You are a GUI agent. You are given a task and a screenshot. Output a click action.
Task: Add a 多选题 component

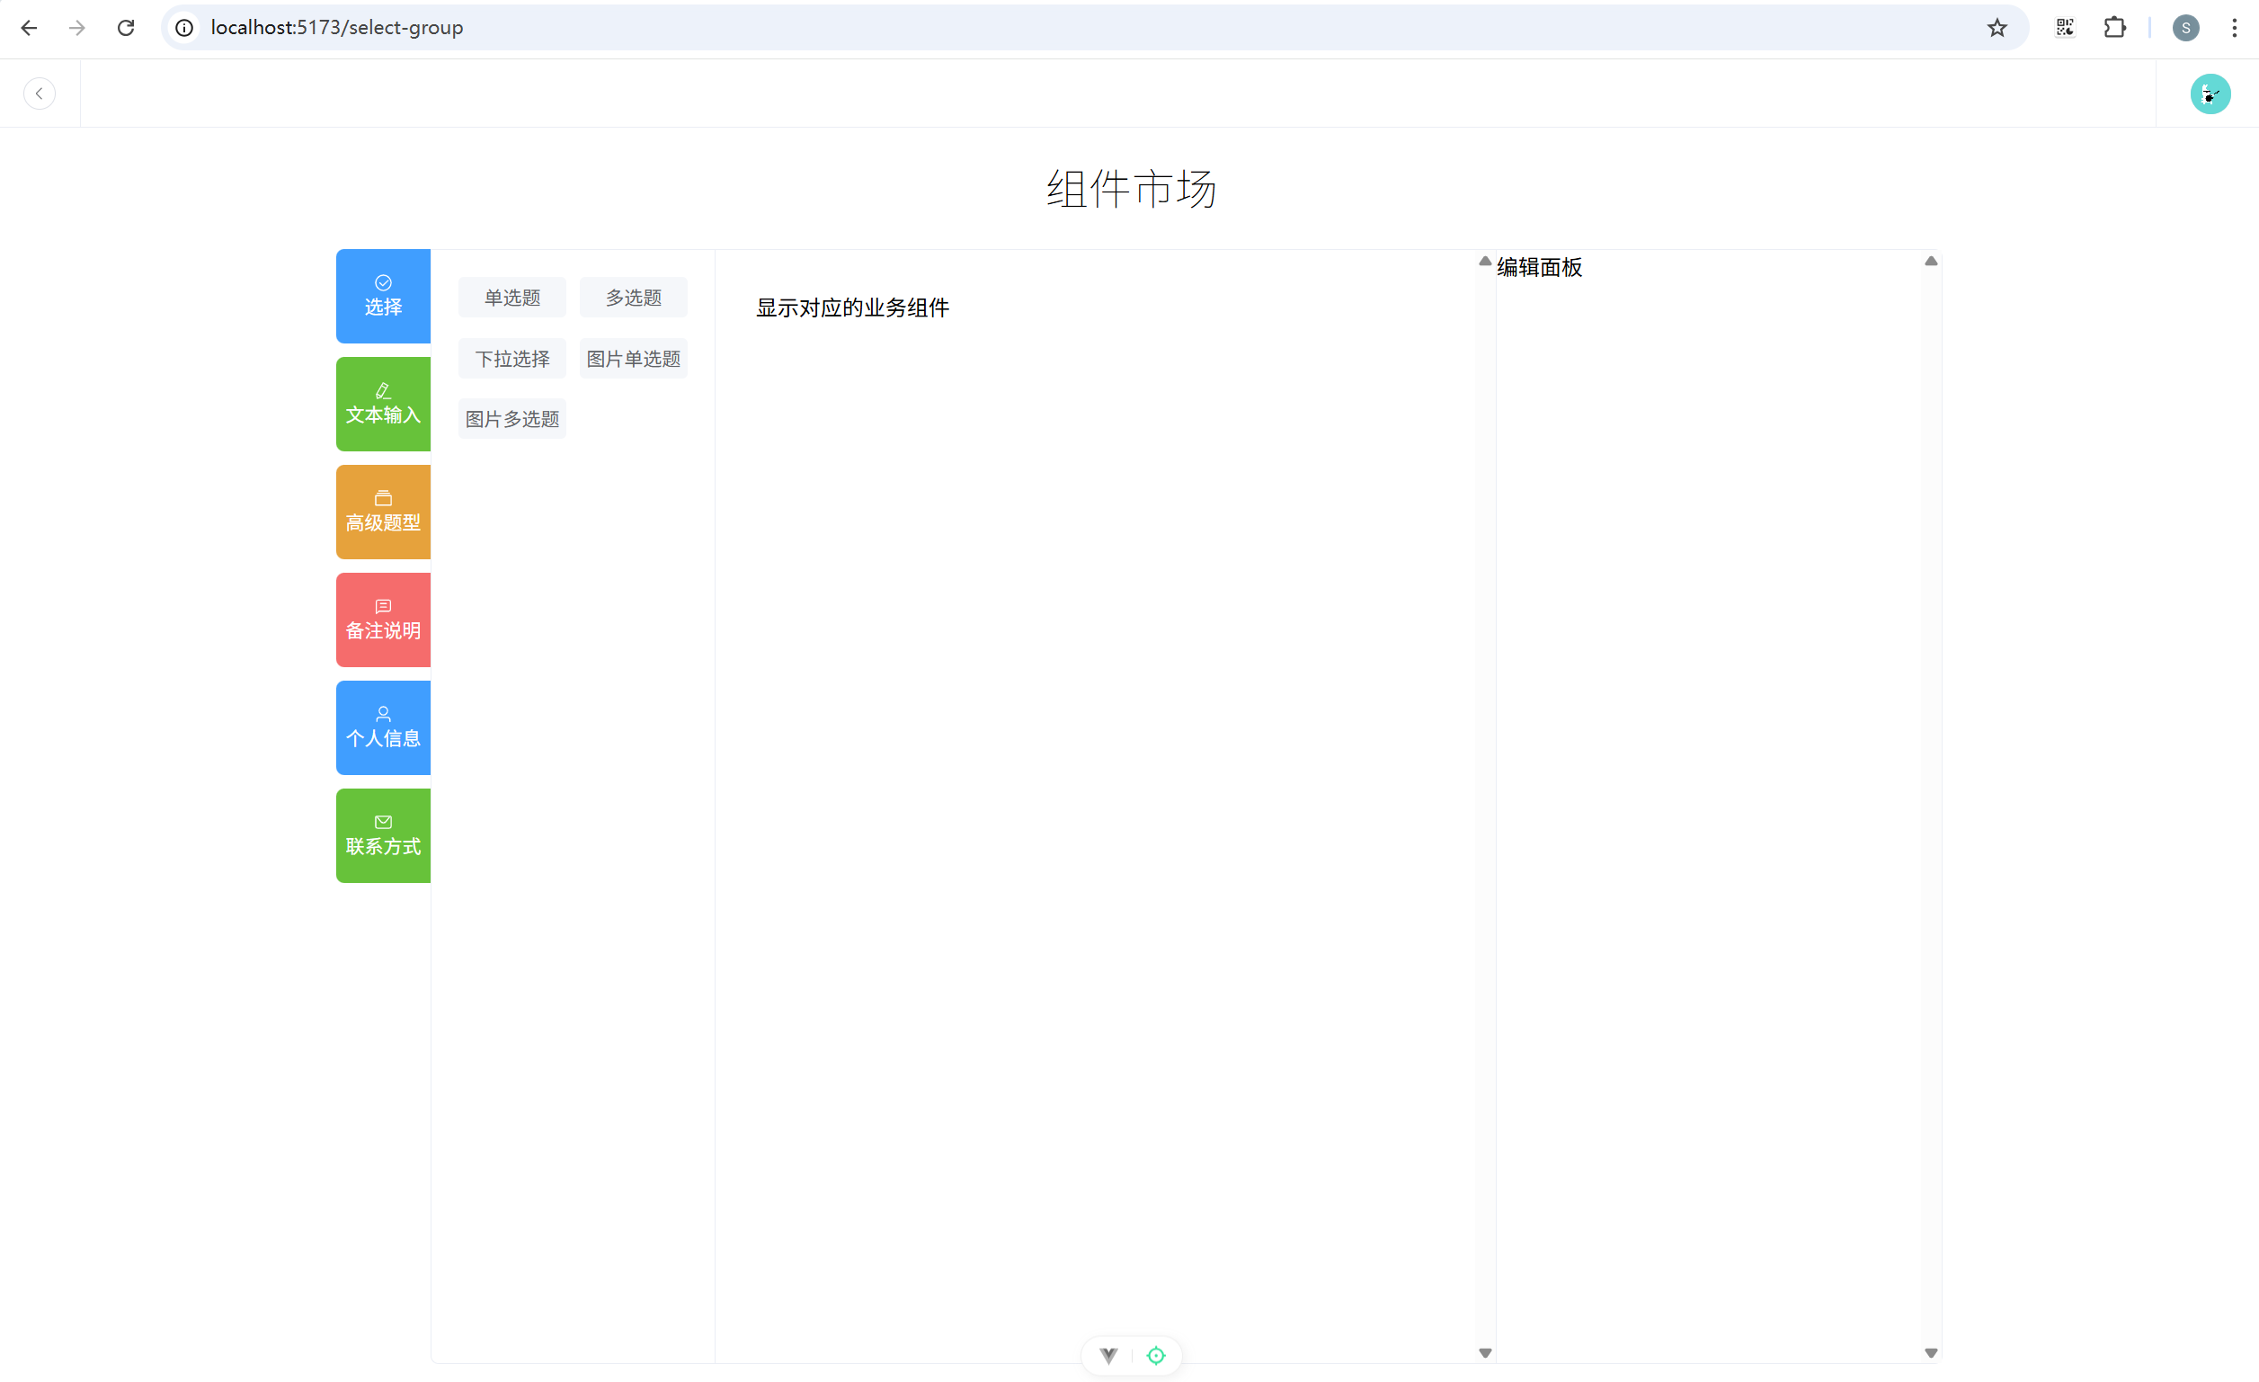coord(633,297)
